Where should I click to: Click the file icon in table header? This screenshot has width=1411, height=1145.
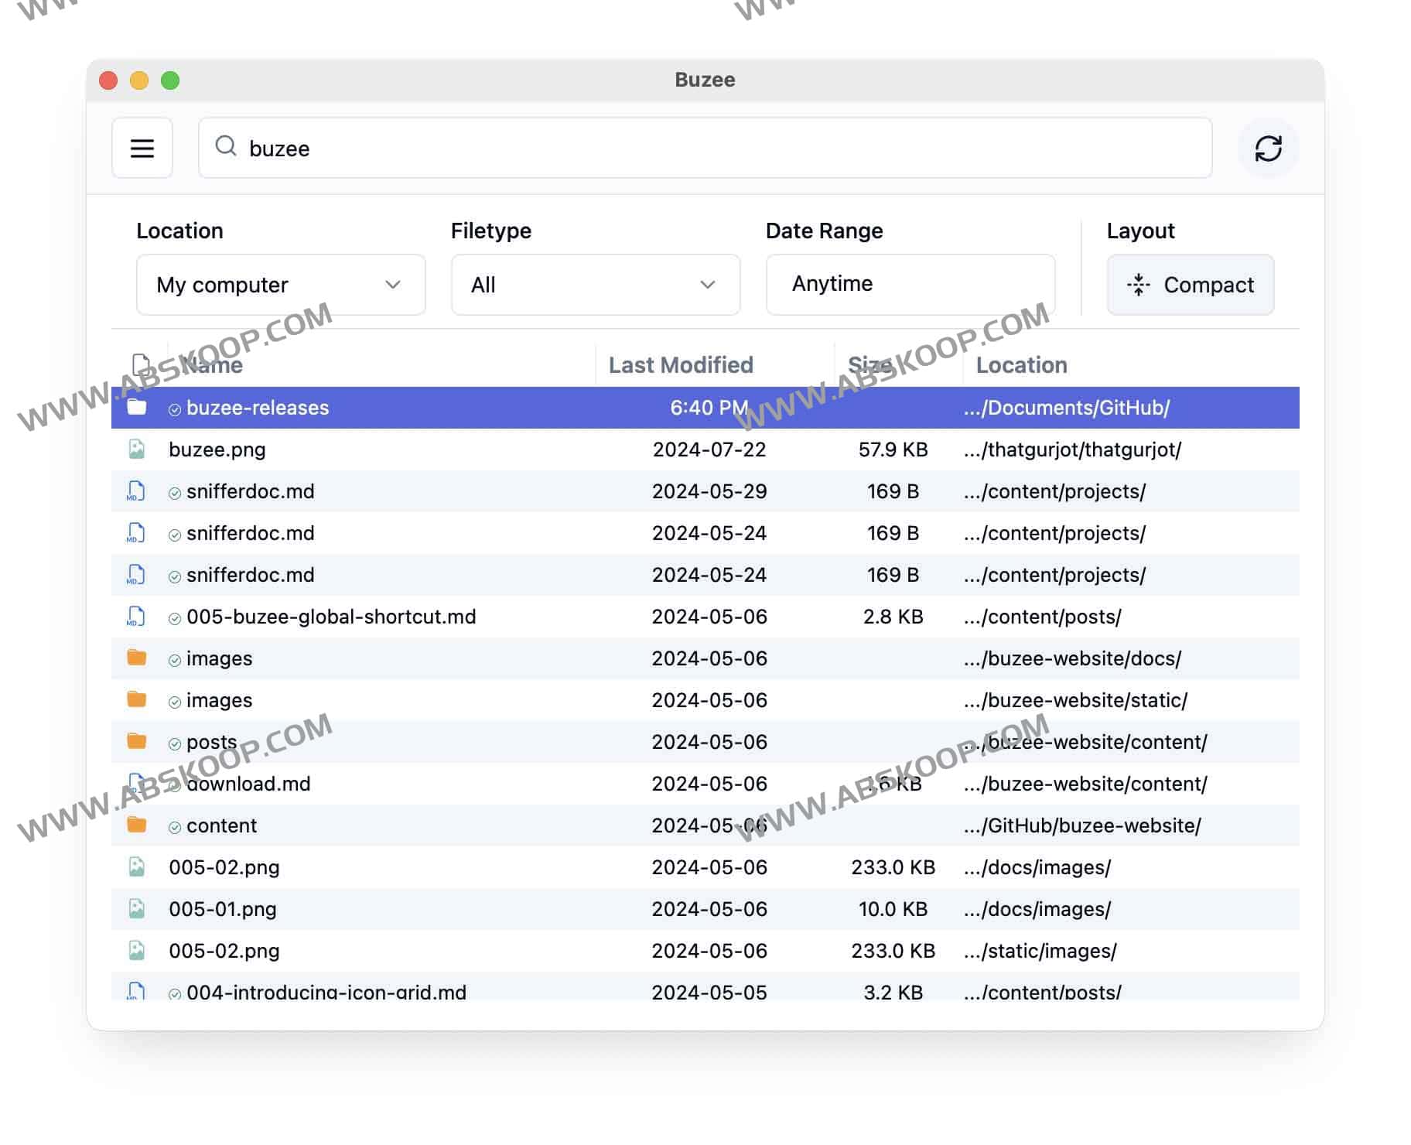coord(141,364)
